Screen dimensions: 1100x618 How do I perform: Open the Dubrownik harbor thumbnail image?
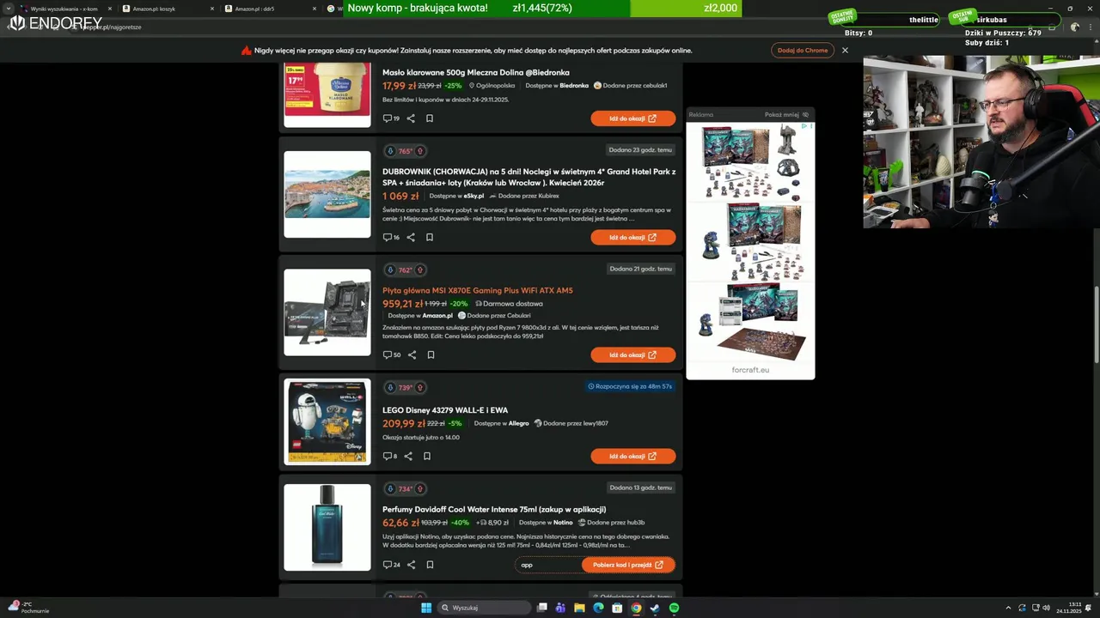(327, 194)
